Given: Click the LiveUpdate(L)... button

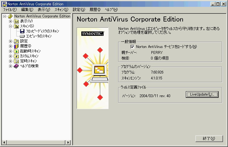Looking at the screenshot, I should click(202, 94).
